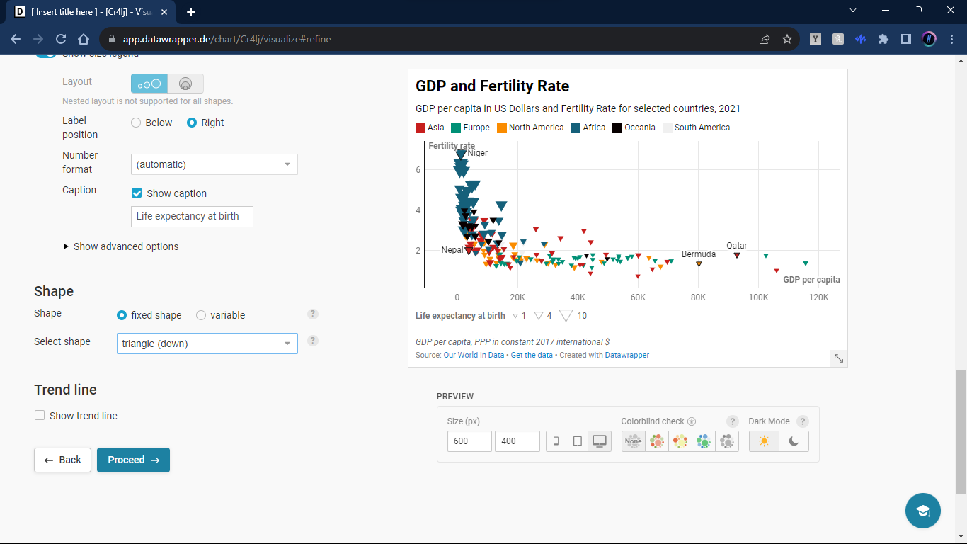Choose the variable shape radio button
Screen dimensions: 967x544
pyautogui.click(x=201, y=315)
